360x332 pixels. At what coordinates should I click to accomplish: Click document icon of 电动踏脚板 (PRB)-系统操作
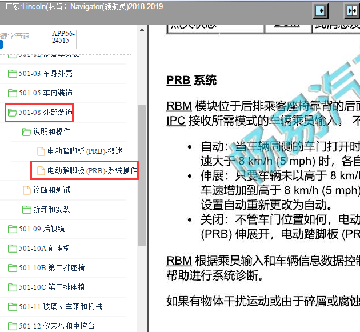41,171
